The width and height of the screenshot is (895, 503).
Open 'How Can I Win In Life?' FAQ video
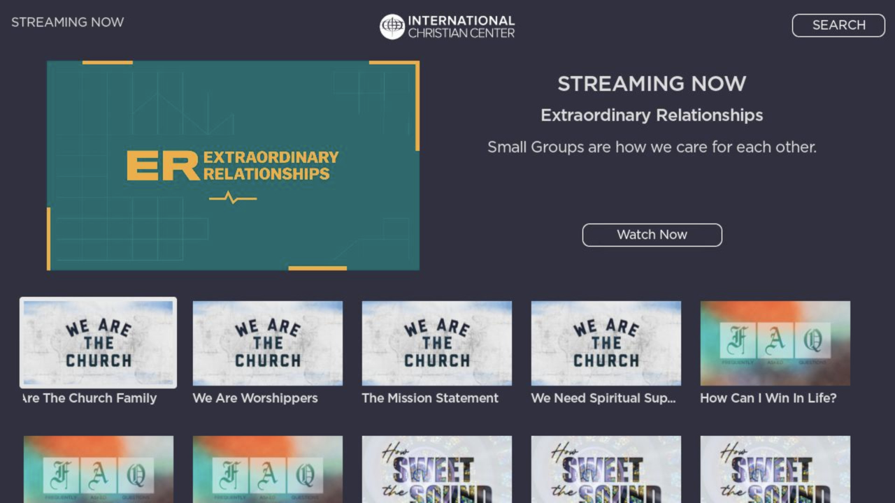774,342
